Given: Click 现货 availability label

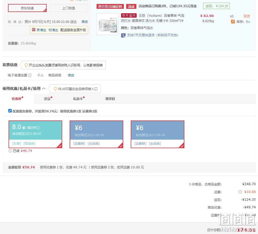Looking at the screenshot, I should click(x=247, y=16).
